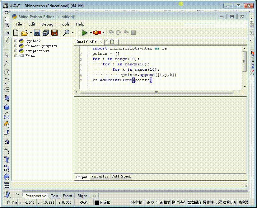The width and height of the screenshot is (257, 208).
Task: Click the 毫米 units field in status bar
Action: pyautogui.click(x=84, y=203)
